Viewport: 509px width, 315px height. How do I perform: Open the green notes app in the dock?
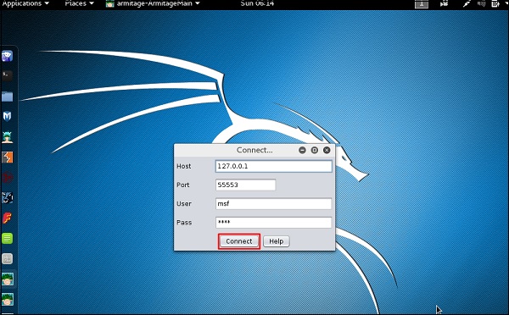[7, 239]
